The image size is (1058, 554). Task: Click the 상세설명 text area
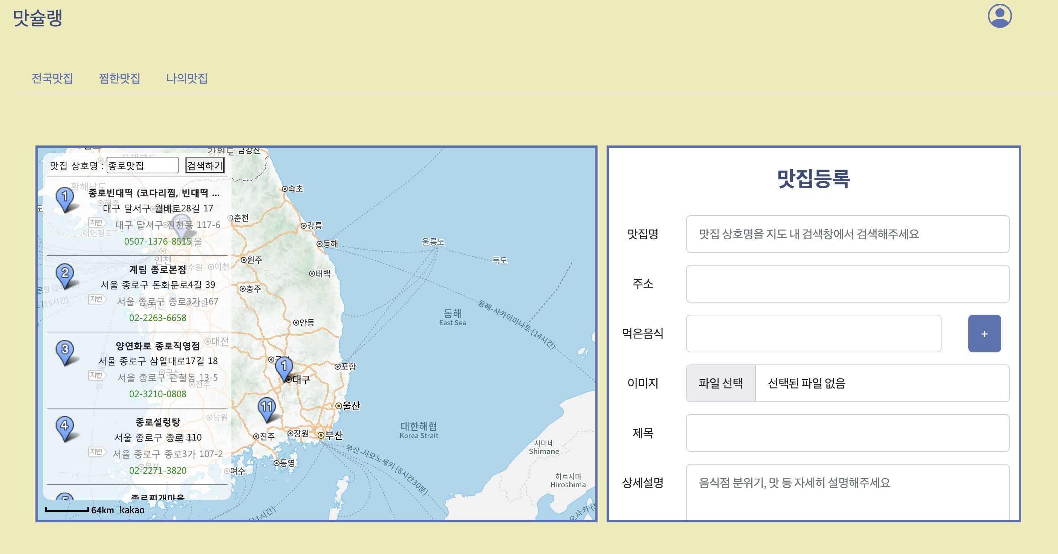point(847,493)
